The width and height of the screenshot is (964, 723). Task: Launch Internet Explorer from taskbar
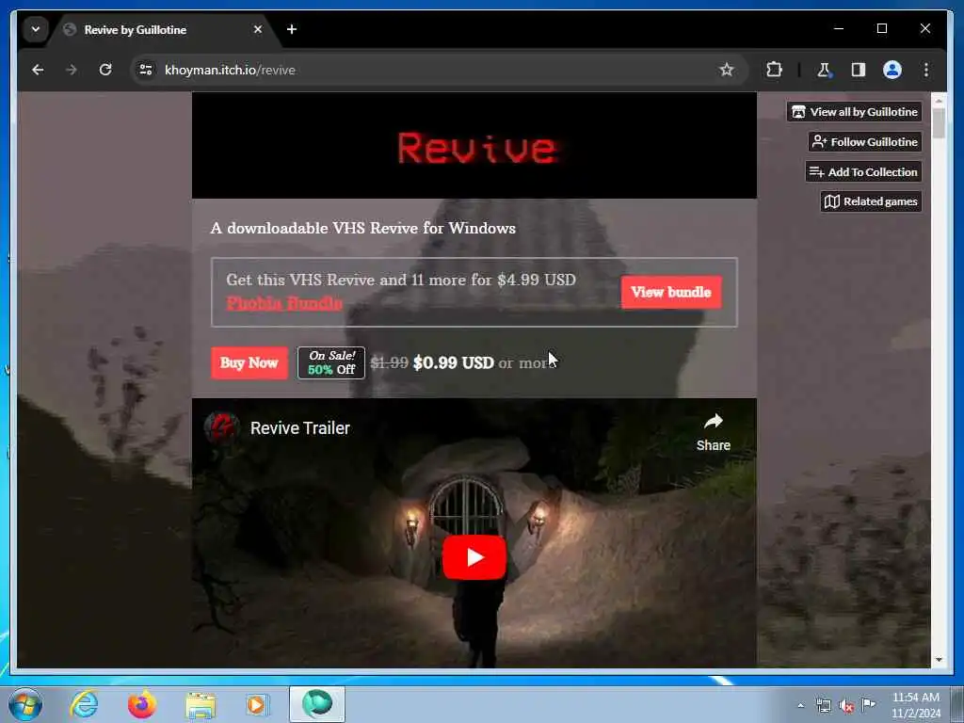(84, 704)
